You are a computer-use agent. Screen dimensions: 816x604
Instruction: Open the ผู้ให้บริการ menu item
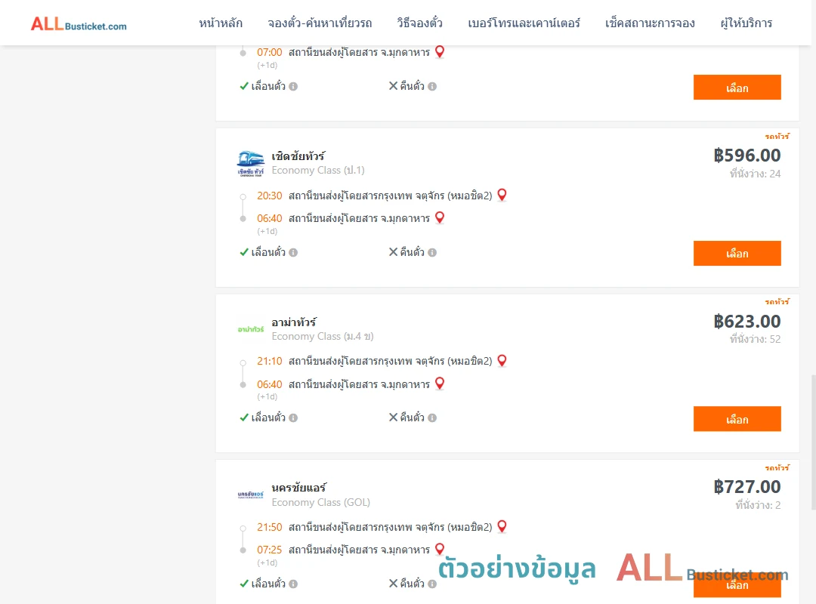click(746, 23)
